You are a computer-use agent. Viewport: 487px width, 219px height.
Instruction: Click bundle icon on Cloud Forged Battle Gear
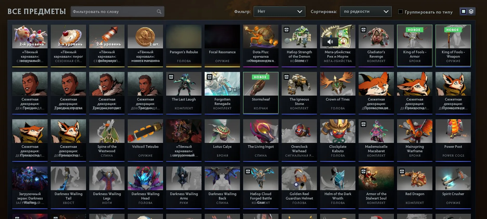tap(248, 171)
